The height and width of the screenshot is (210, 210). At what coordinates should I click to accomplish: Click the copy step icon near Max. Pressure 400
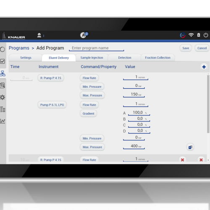pyautogui.click(x=190, y=147)
